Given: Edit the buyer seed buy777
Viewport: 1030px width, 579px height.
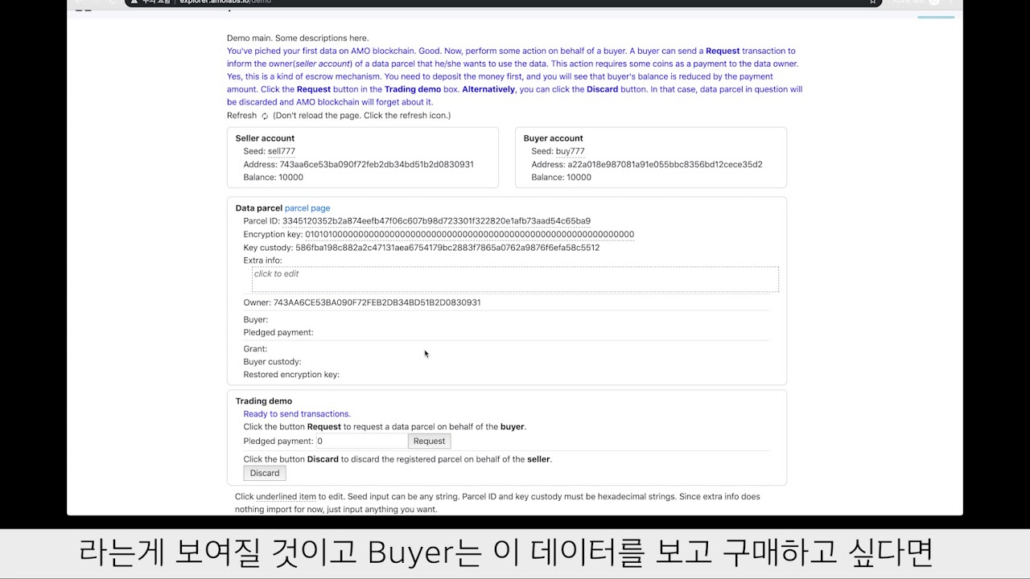Looking at the screenshot, I should pyautogui.click(x=571, y=151).
